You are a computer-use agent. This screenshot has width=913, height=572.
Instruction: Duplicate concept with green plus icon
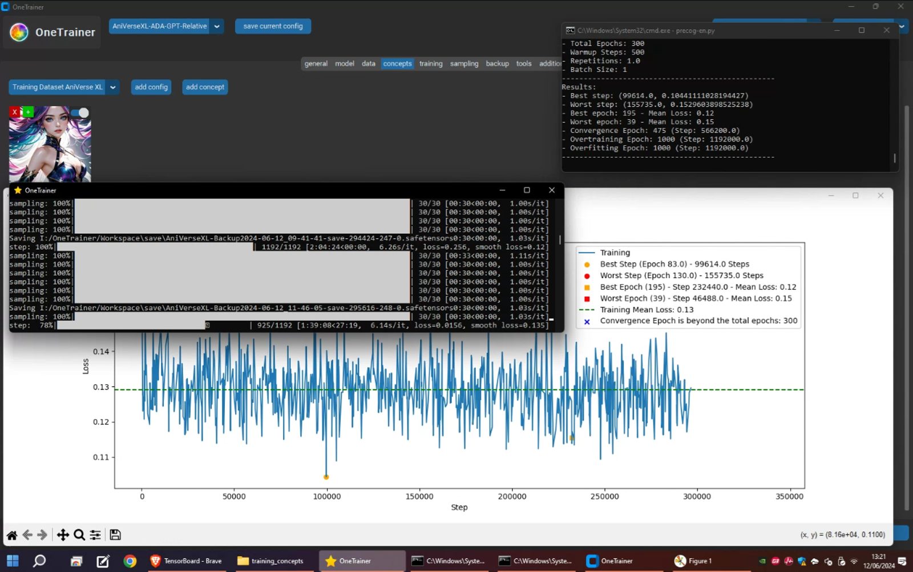27,112
